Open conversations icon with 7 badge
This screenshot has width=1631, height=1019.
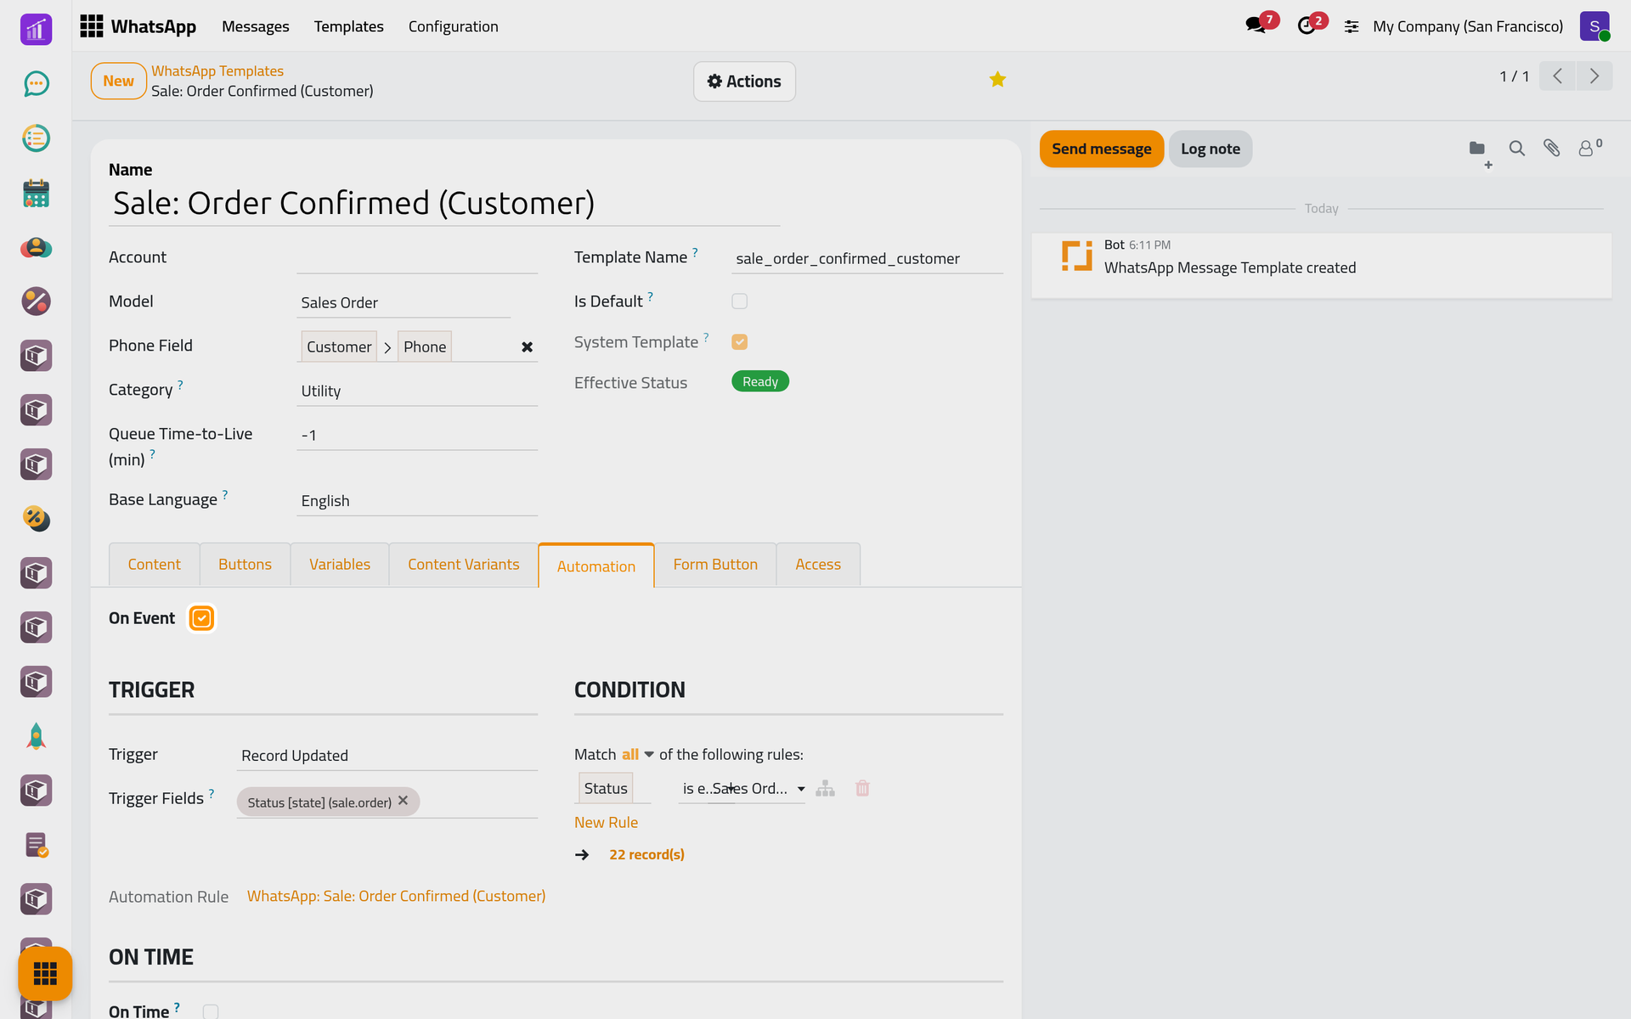1256,25
